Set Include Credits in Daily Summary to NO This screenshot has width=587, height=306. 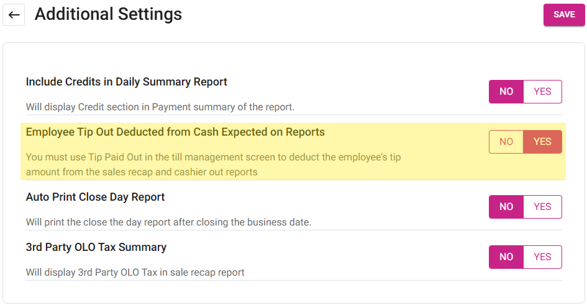coord(506,92)
